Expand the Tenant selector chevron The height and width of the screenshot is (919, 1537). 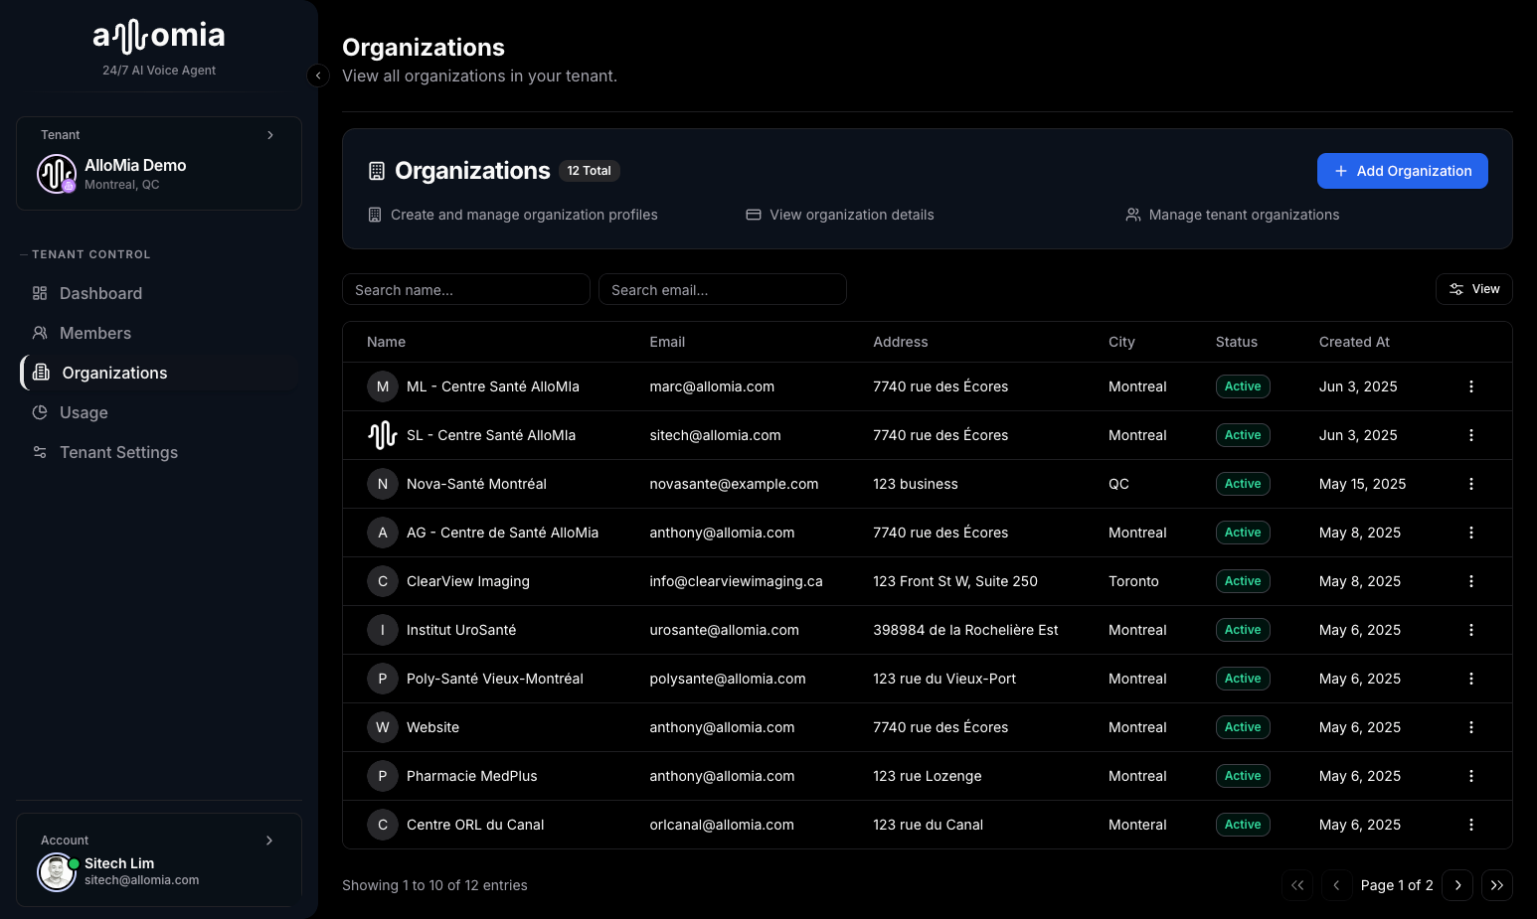270,134
